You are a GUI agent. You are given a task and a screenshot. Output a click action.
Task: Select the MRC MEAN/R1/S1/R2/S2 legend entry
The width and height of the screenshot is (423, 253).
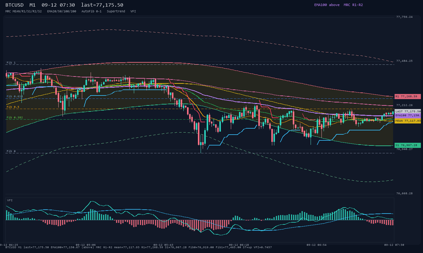coord(24,11)
